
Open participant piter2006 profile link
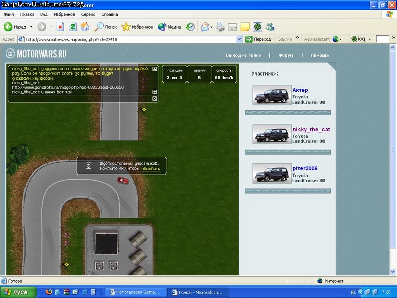pos(305,168)
